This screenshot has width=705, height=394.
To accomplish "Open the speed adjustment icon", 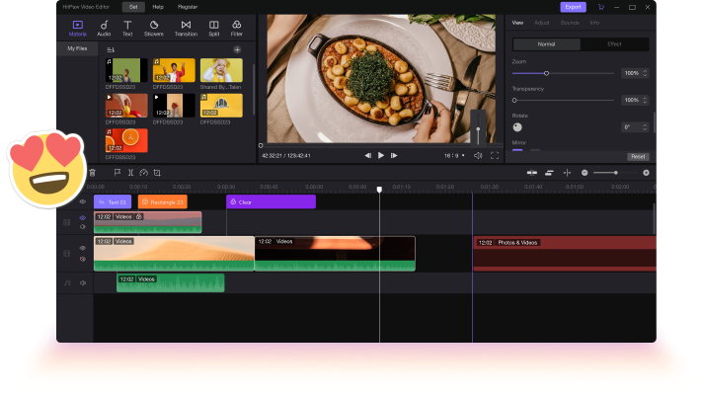I will [x=144, y=172].
